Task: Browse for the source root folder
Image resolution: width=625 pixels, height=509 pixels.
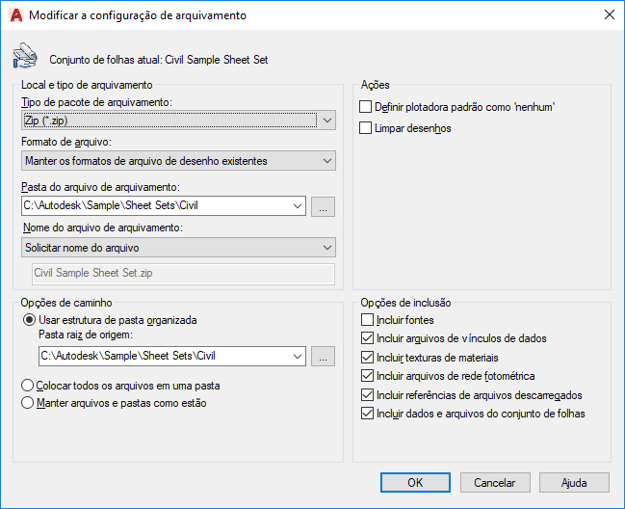Action: [x=324, y=356]
